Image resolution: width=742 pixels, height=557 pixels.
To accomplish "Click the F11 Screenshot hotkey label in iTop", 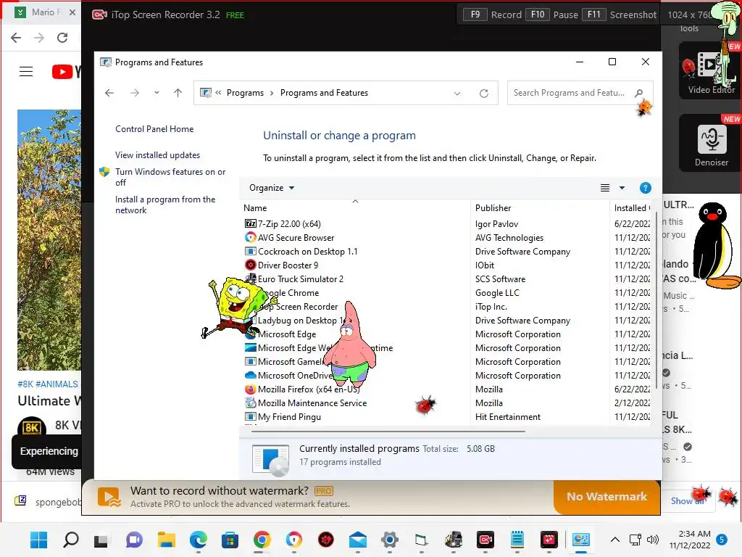I will point(619,15).
